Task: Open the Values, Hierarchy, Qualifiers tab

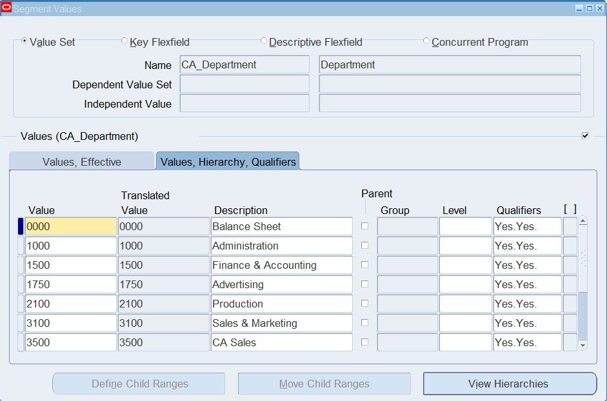Action: (x=228, y=161)
